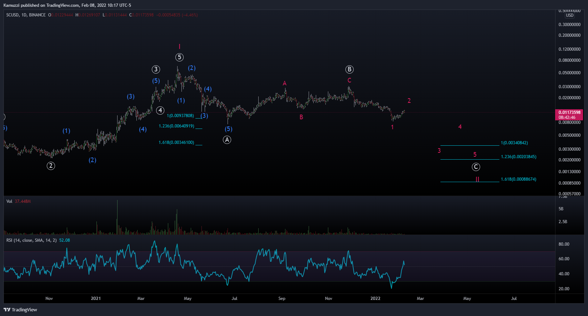
Task: Click the USD currency label on price axis
Action: click(570, 15)
